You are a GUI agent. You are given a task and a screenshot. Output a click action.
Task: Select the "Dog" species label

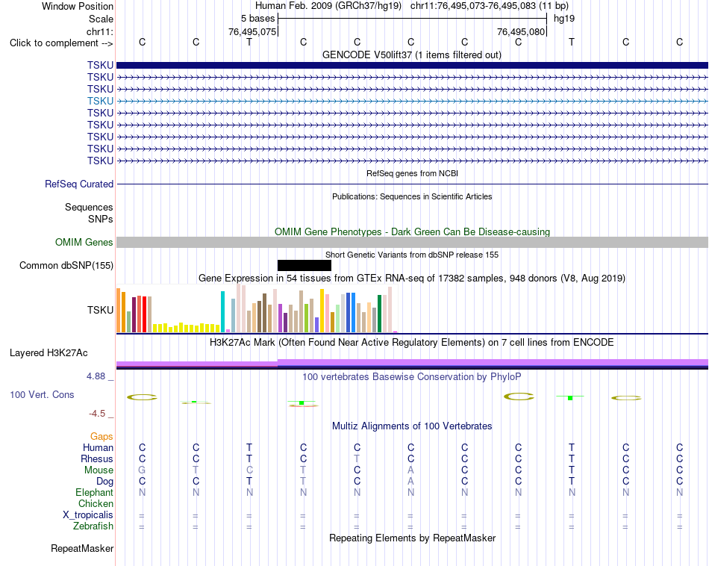[104, 482]
